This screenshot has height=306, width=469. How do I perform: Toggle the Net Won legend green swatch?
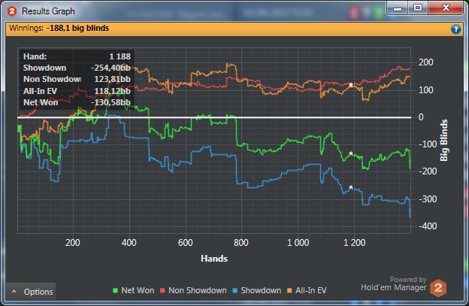pyautogui.click(x=115, y=290)
